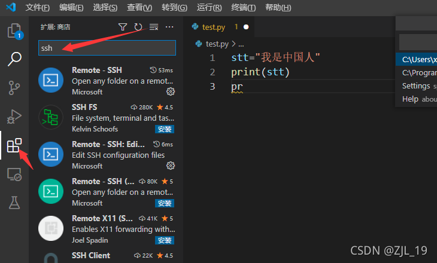Open the 帮助(H) menu
437x263 pixels.
278,7
